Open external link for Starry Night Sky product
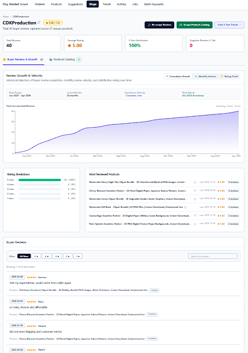This screenshot has width=248, height=353. click(x=195, y=182)
